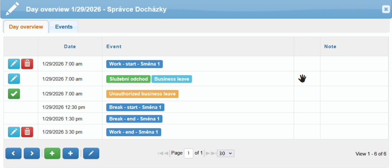Click the blue pencil button in footer
The width and height of the screenshot is (392, 168).
pyautogui.click(x=91, y=153)
